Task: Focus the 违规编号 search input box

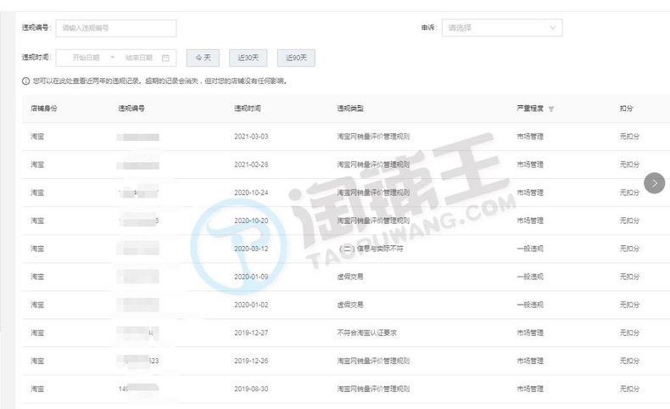Action: pos(116,28)
